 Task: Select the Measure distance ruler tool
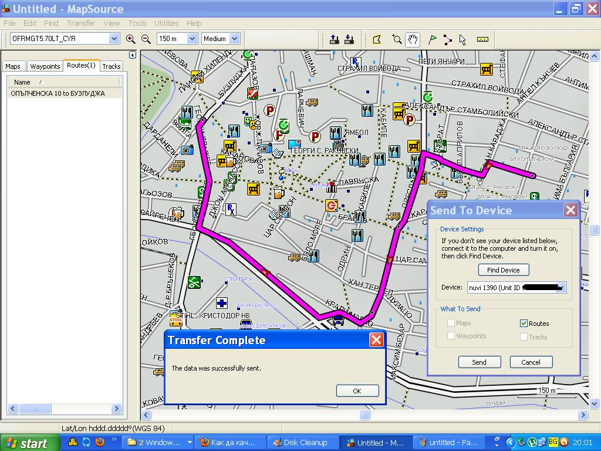[x=482, y=39]
